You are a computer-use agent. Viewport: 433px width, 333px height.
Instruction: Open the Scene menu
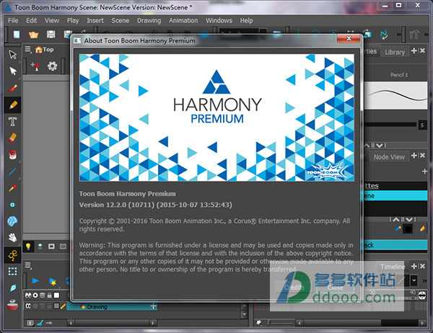tap(120, 21)
